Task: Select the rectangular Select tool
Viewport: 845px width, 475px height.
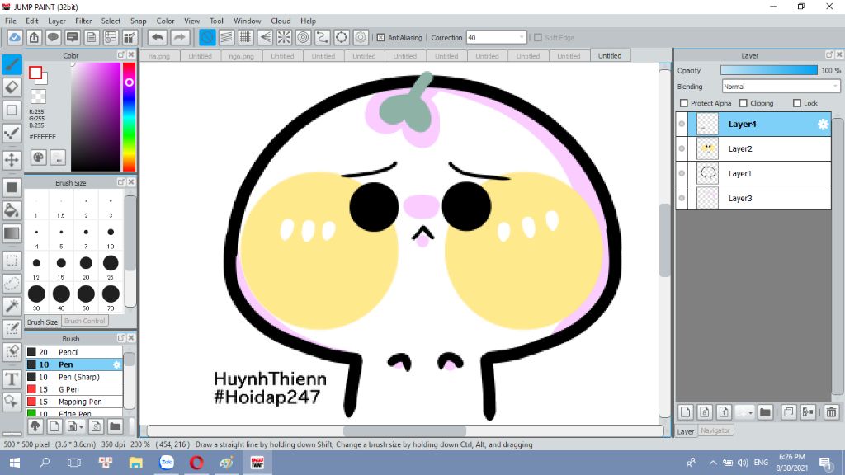Action: [x=12, y=261]
